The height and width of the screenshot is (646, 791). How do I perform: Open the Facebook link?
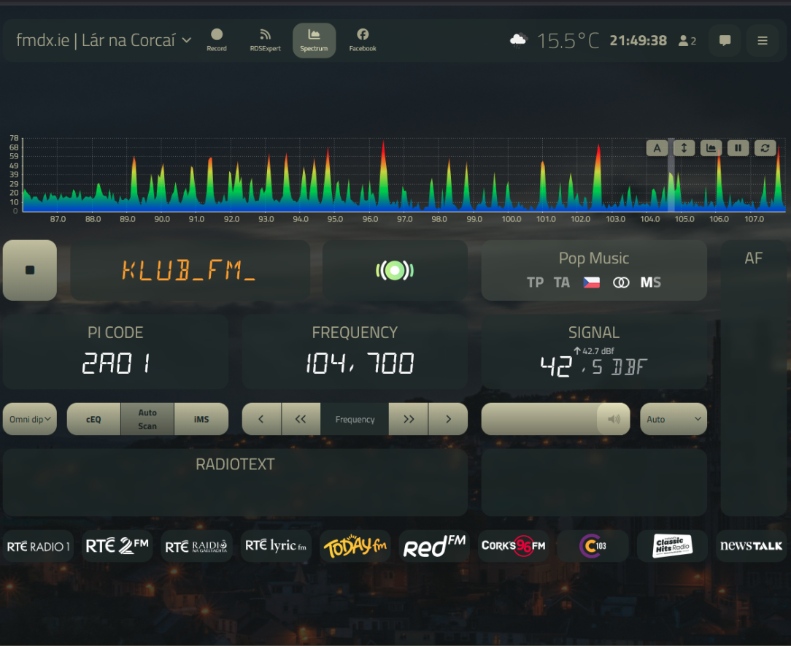(x=363, y=40)
